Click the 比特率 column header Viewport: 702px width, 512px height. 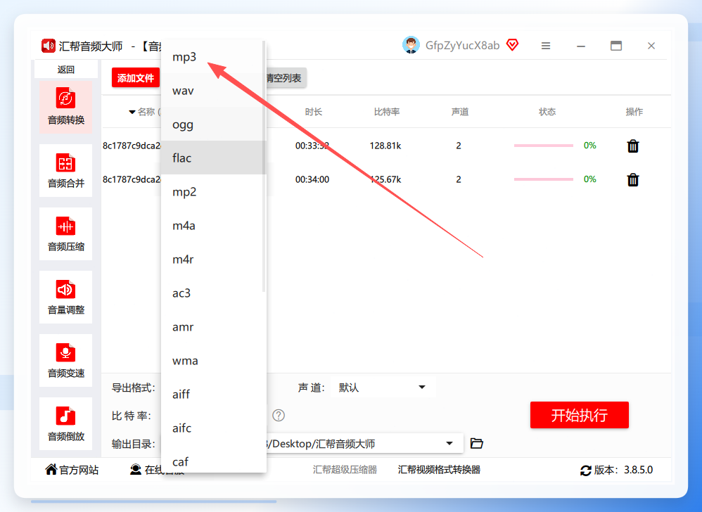coord(387,112)
